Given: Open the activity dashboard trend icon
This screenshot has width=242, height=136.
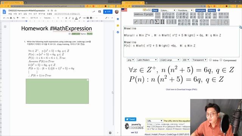Looking at the screenshot, I should click(94, 12).
